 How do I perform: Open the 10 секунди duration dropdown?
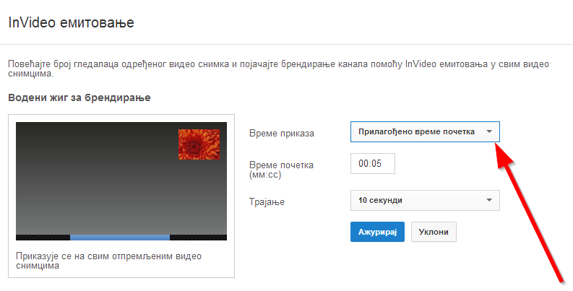(425, 200)
